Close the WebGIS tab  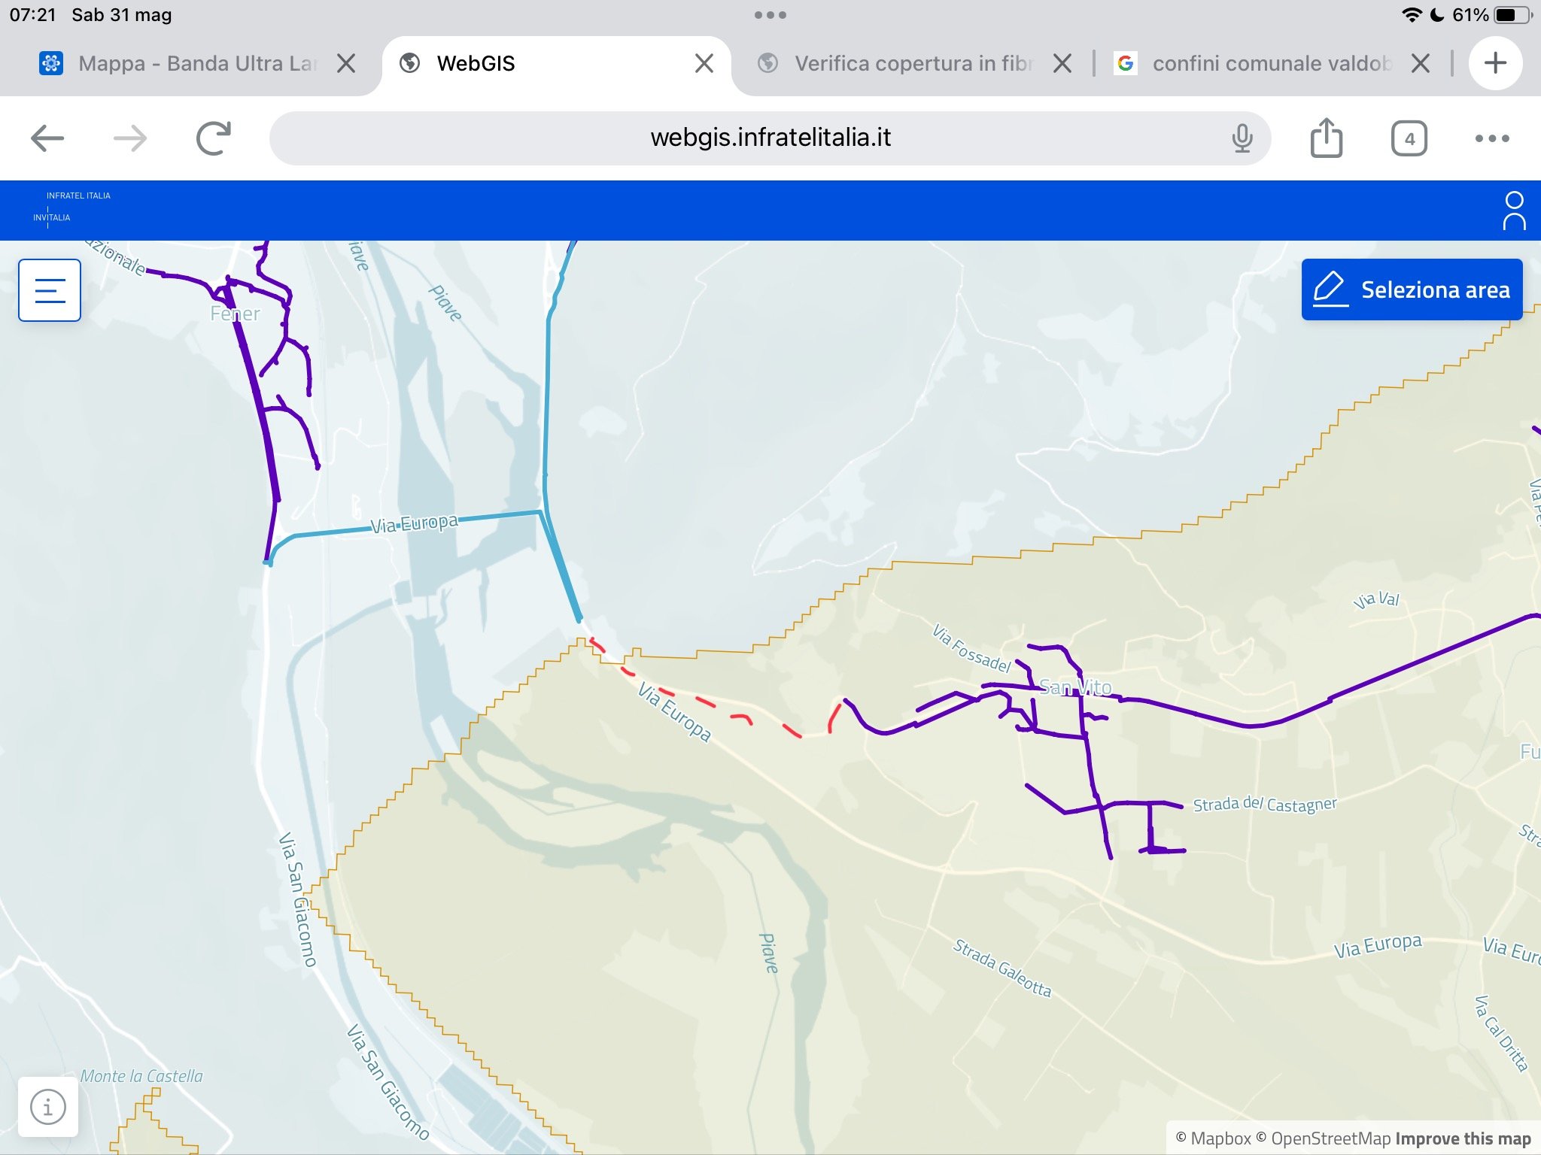[704, 63]
